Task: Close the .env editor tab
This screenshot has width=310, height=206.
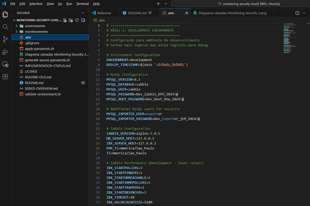Action: pyautogui.click(x=187, y=13)
